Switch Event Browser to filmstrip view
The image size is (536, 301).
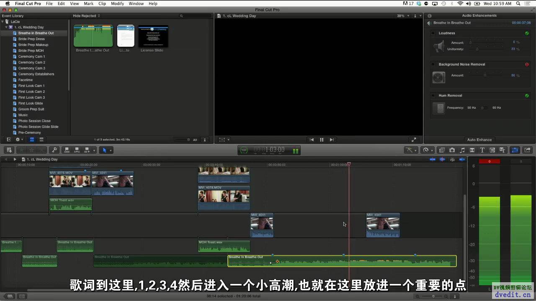tap(32, 140)
